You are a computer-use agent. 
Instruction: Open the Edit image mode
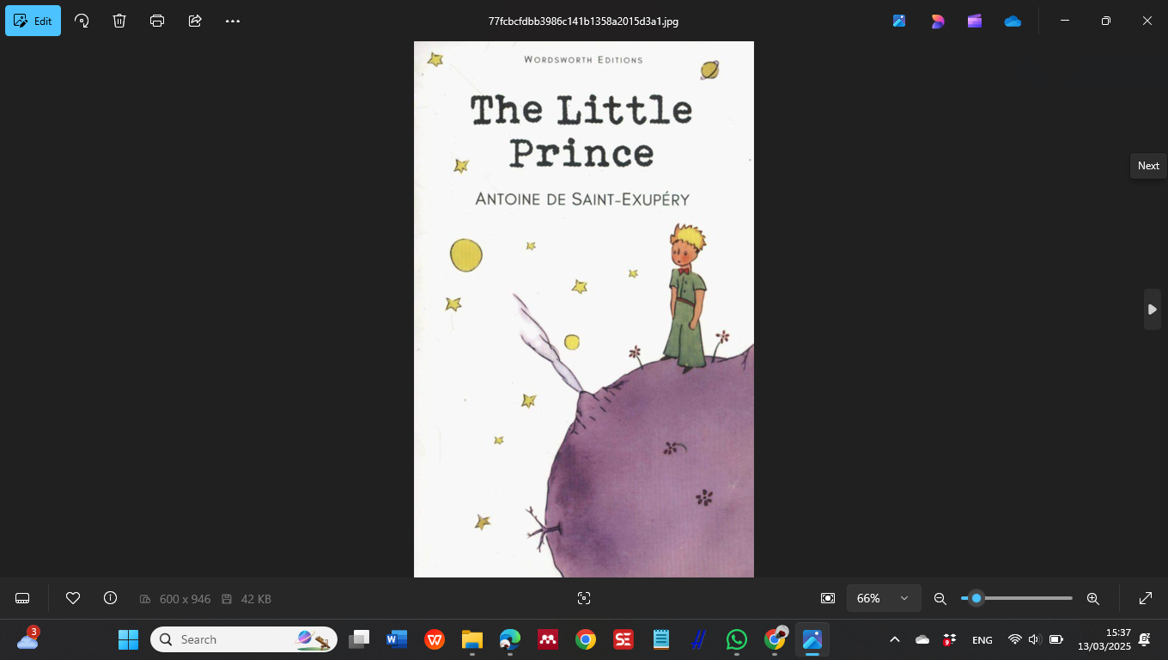(33, 21)
